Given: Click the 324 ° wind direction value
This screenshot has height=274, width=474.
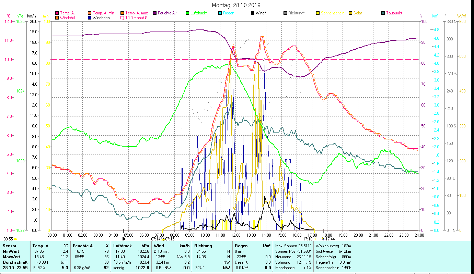Looking at the screenshot, I should click(x=199, y=267).
